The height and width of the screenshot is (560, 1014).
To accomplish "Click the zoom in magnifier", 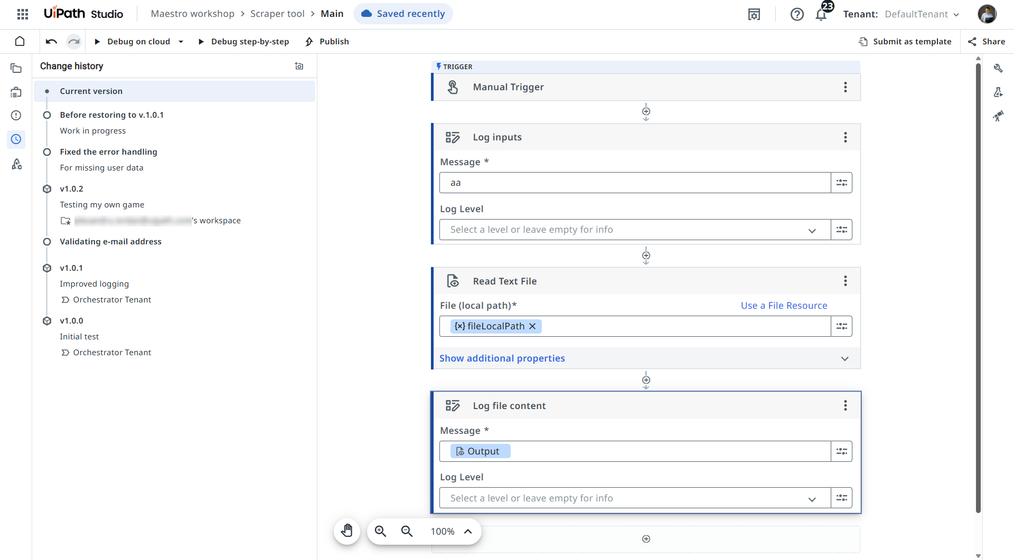I will pos(381,531).
